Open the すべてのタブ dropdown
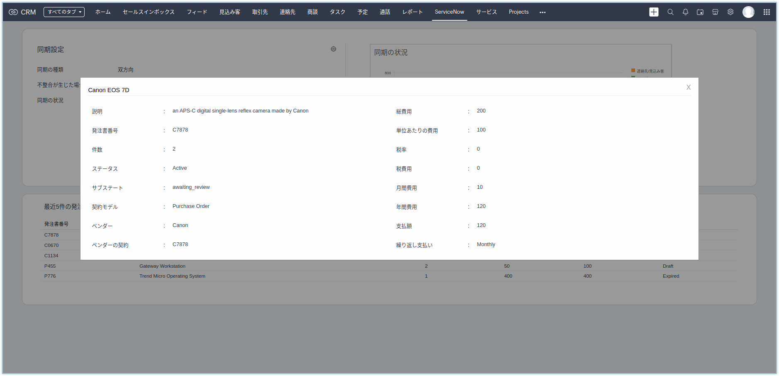 pos(64,12)
